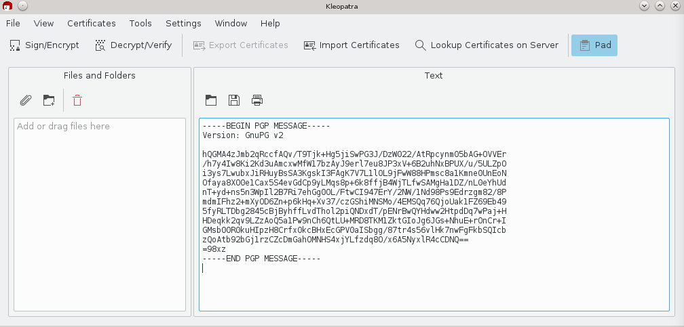Image resolution: width=684 pixels, height=327 pixels.
Task: Click the red trash delete icon
Action: click(77, 100)
